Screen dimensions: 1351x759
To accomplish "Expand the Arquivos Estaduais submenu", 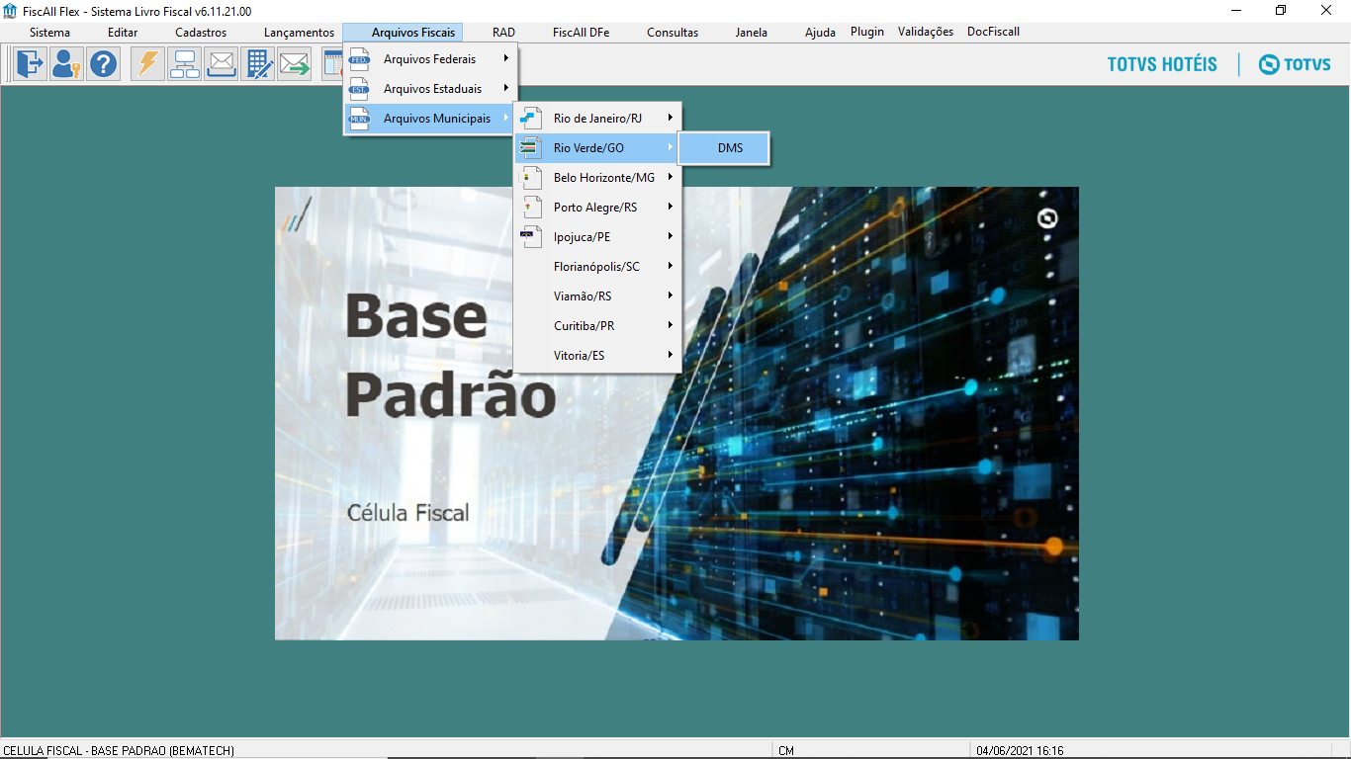I will [429, 89].
